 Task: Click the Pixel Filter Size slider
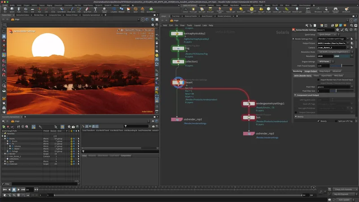pyautogui.click(x=341, y=91)
